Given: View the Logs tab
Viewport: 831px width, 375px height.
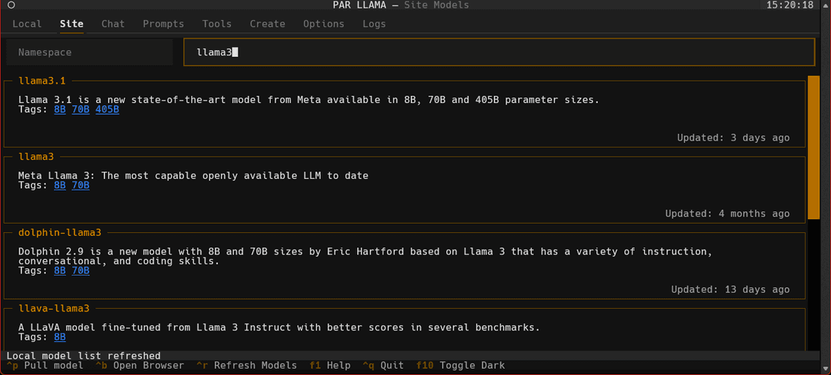Looking at the screenshot, I should point(374,24).
